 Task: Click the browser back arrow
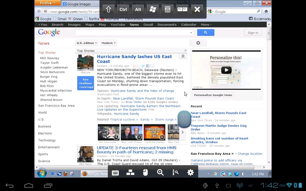click(39, 12)
